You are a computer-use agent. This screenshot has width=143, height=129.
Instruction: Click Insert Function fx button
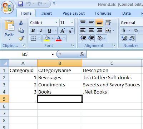pyautogui.click(x=82, y=54)
